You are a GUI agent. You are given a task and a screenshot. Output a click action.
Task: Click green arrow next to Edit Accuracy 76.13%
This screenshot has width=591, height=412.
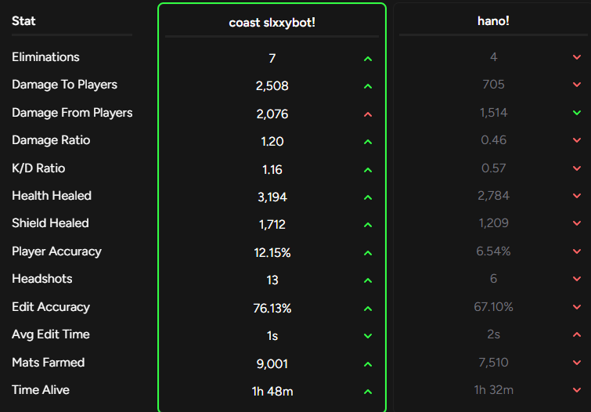click(368, 309)
